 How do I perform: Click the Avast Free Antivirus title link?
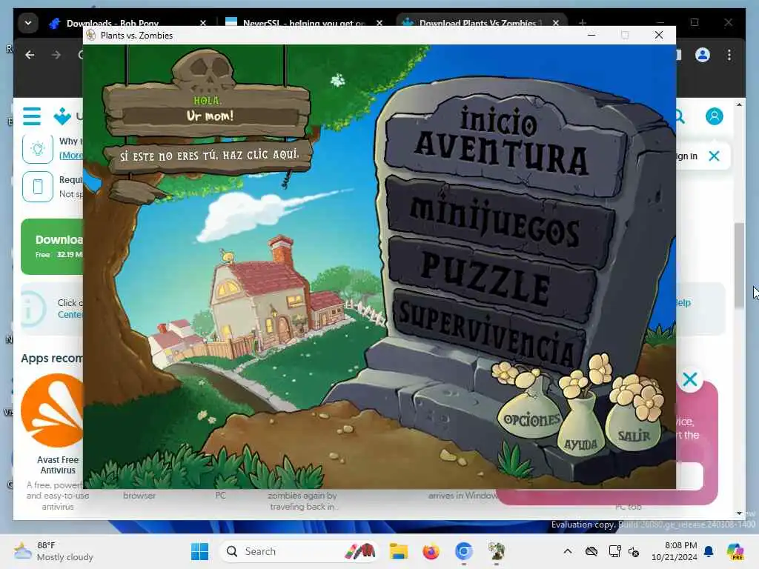click(58, 465)
